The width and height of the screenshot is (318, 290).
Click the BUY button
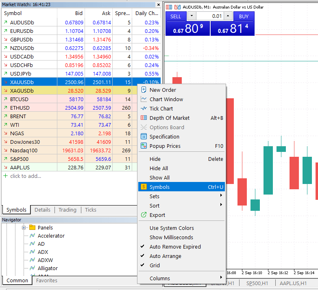(244, 16)
